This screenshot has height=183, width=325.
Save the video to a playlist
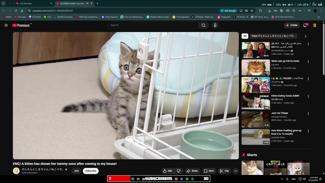(209, 171)
